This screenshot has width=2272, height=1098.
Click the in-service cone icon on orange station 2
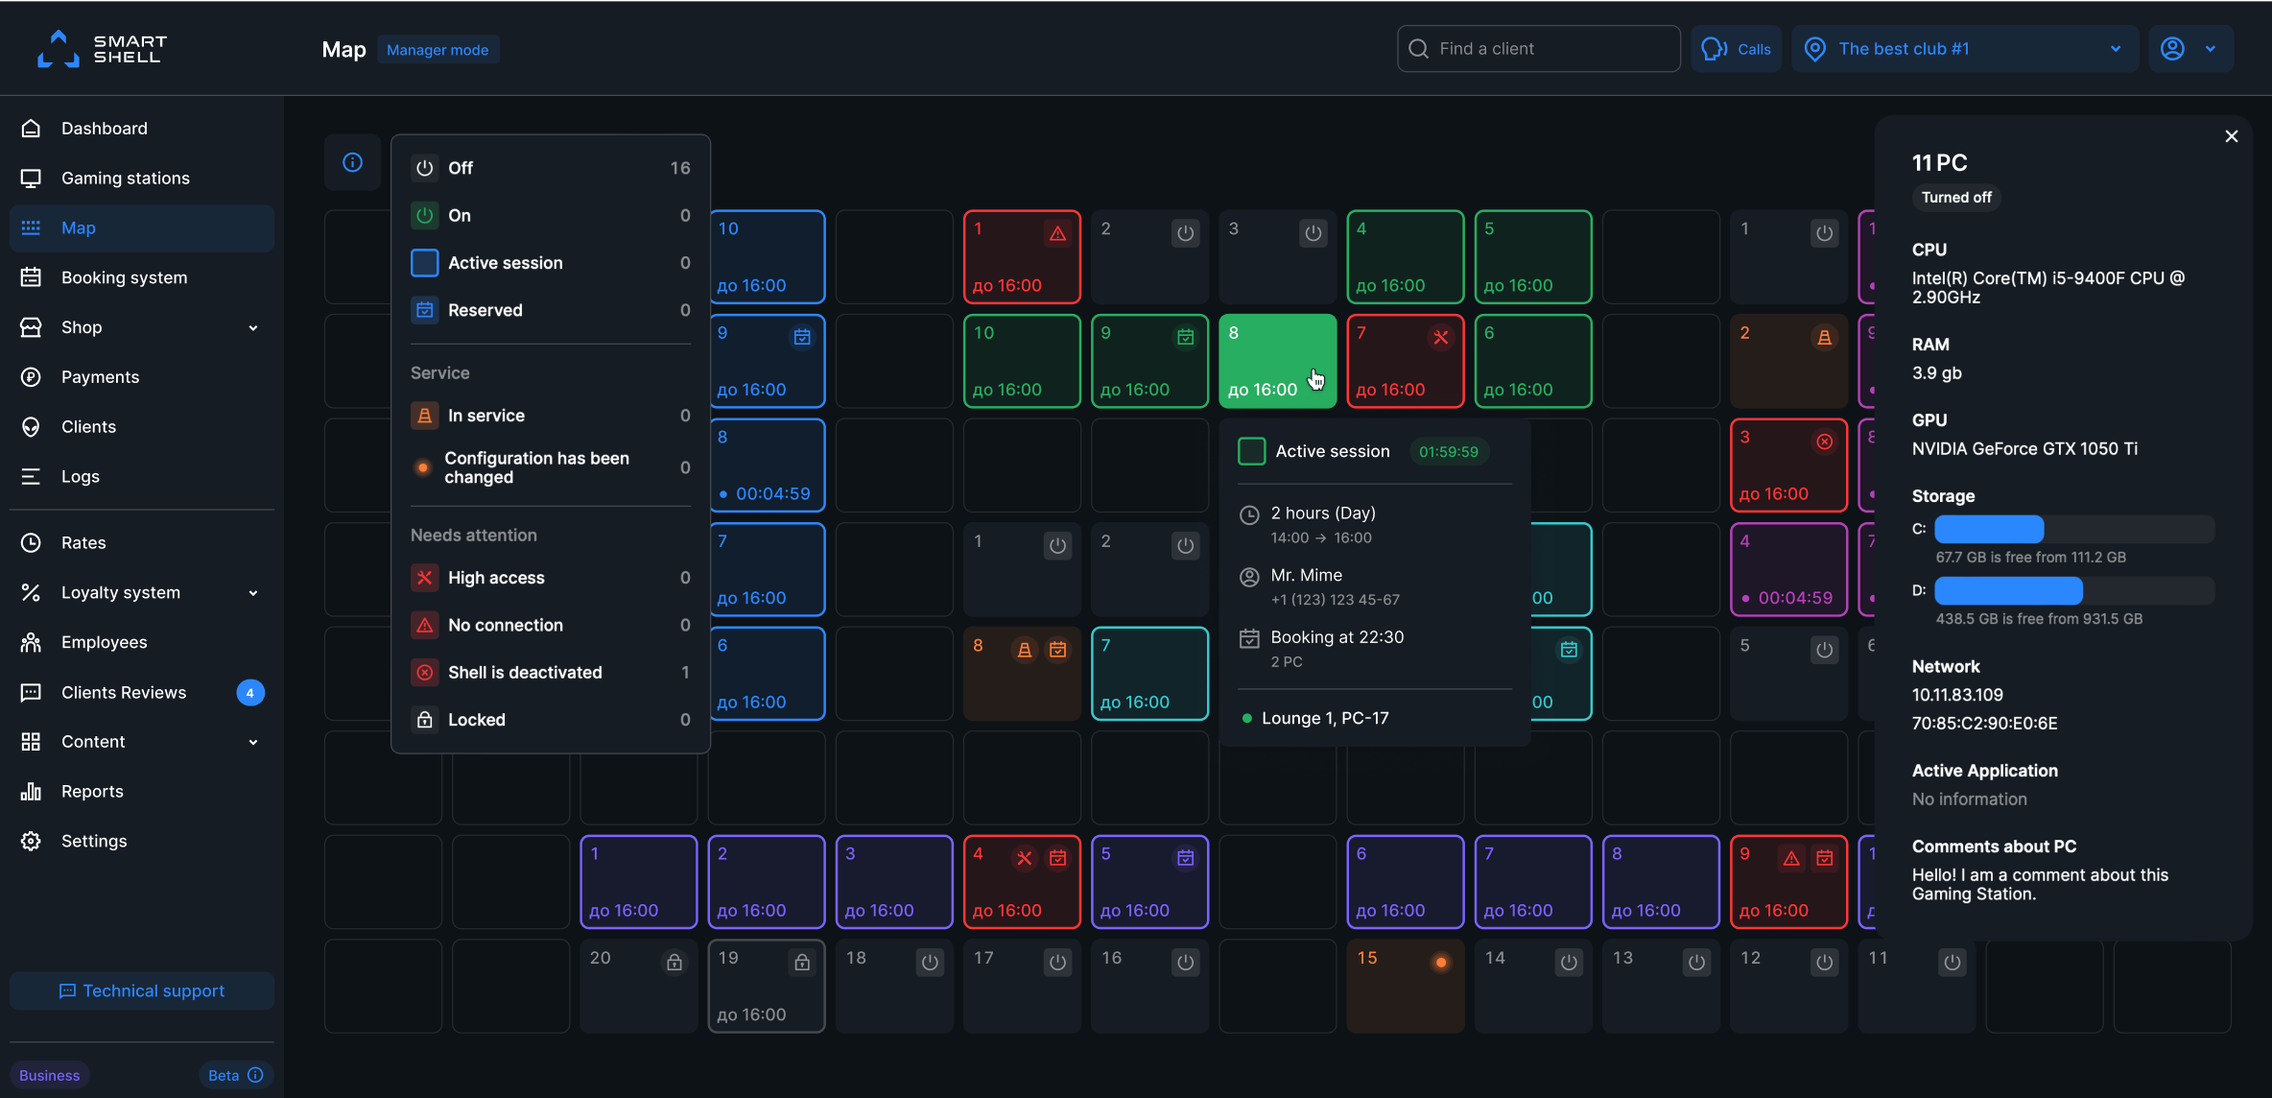(1824, 338)
